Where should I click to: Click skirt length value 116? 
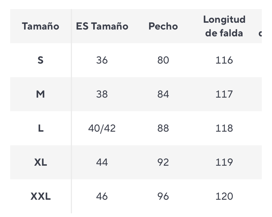tap(224, 60)
